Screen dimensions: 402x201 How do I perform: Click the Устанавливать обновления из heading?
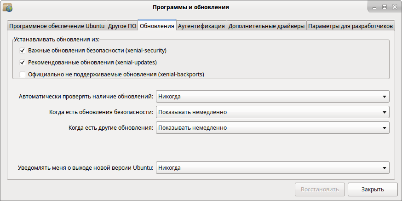57,40
